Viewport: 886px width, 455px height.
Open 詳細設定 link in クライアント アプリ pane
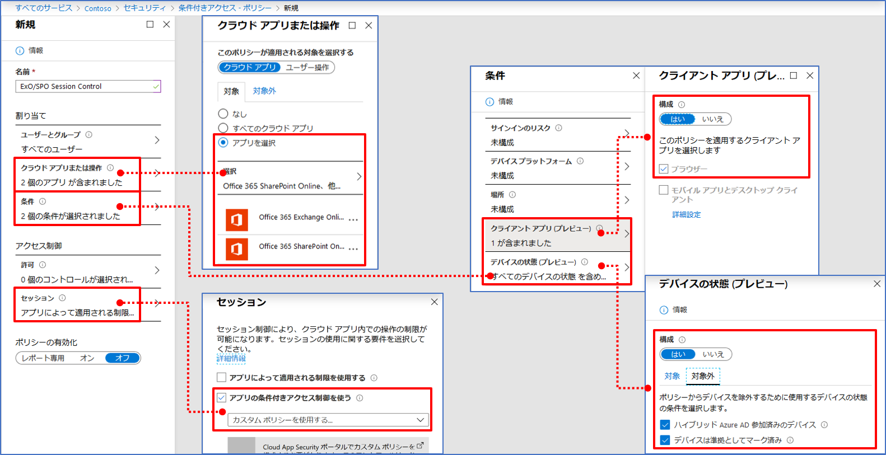pos(687,214)
